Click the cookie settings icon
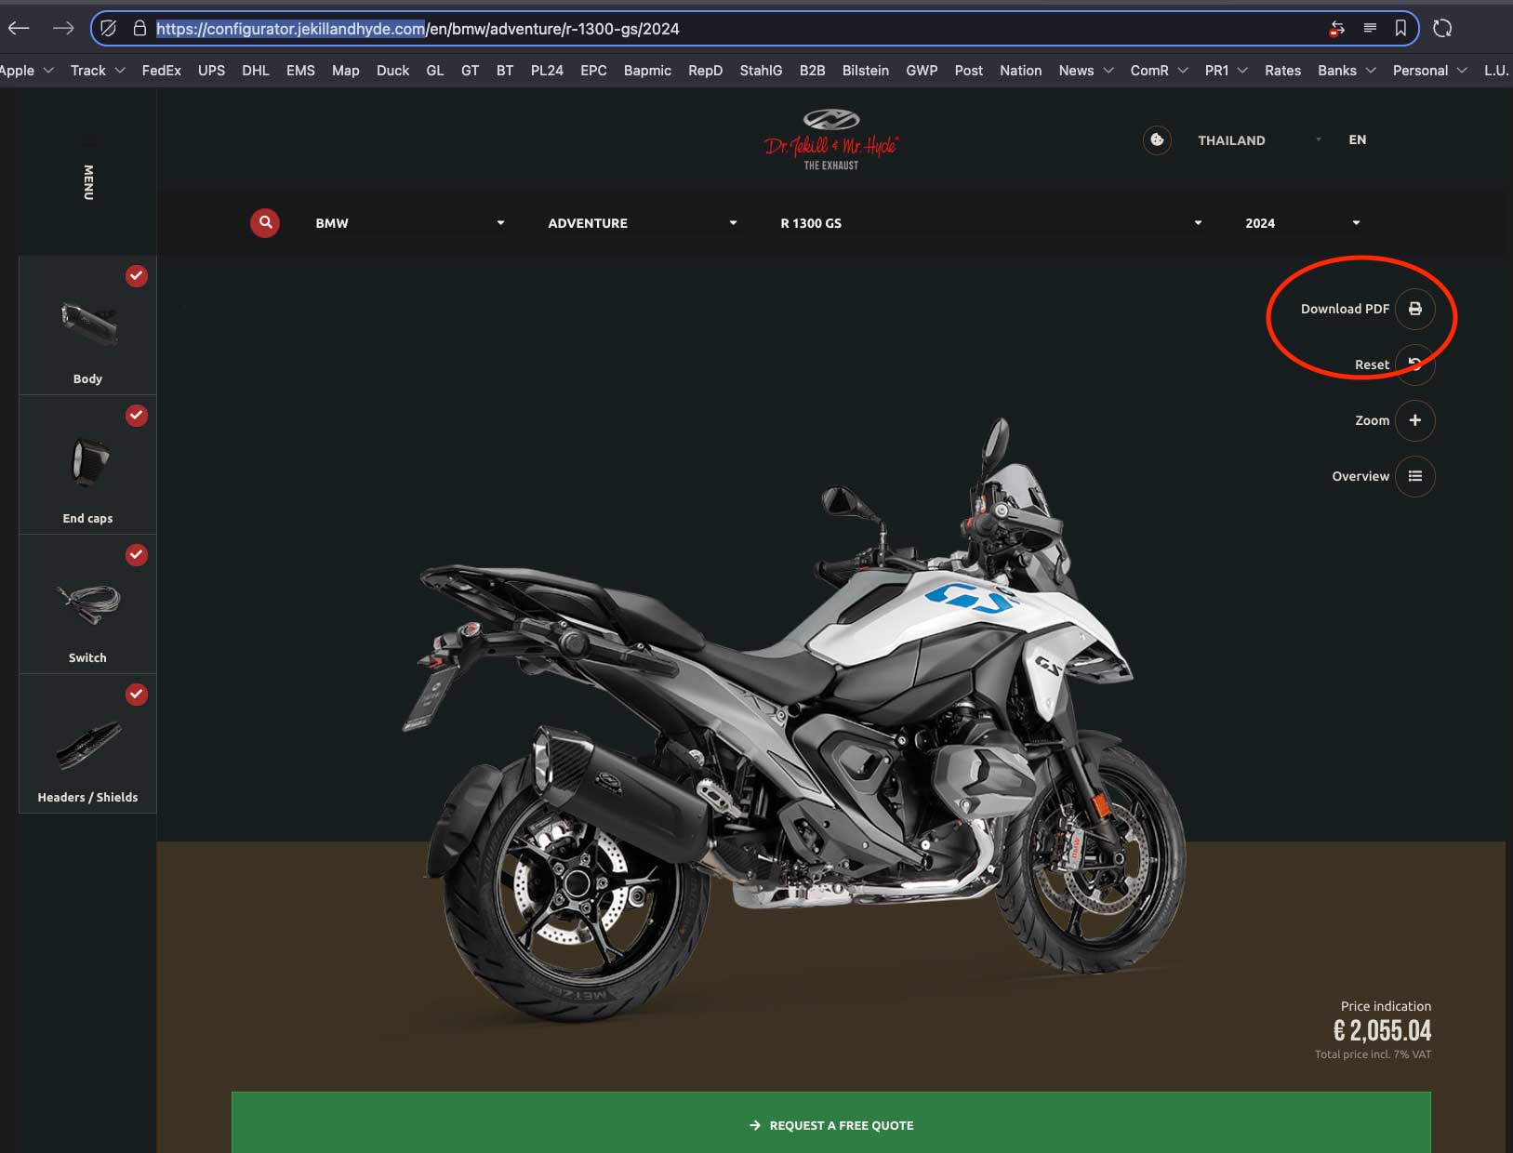The image size is (1513, 1153). pyautogui.click(x=1157, y=140)
